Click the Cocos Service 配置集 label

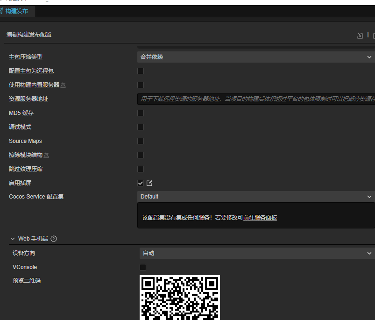point(36,197)
